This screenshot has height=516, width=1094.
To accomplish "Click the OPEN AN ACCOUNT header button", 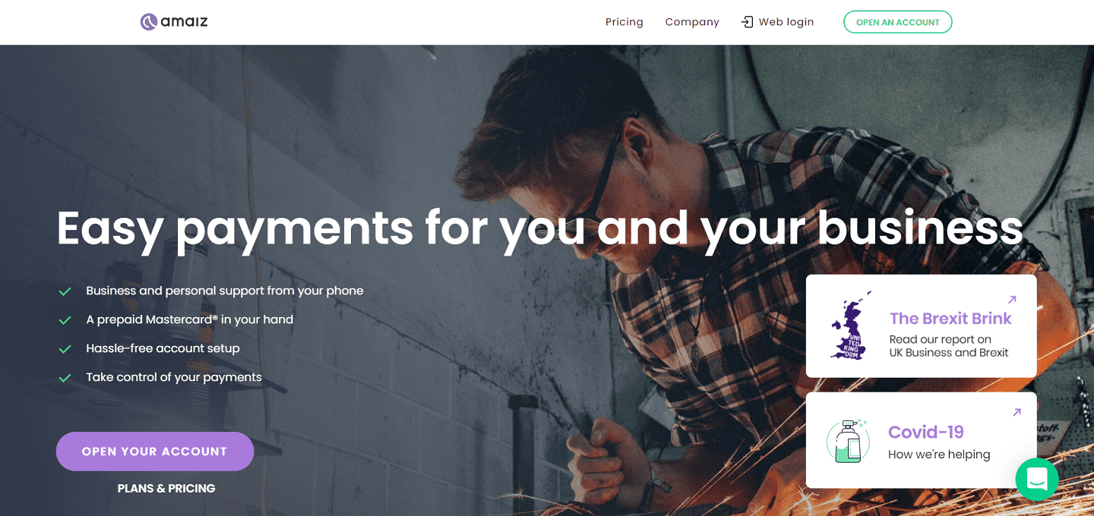I will [x=898, y=22].
